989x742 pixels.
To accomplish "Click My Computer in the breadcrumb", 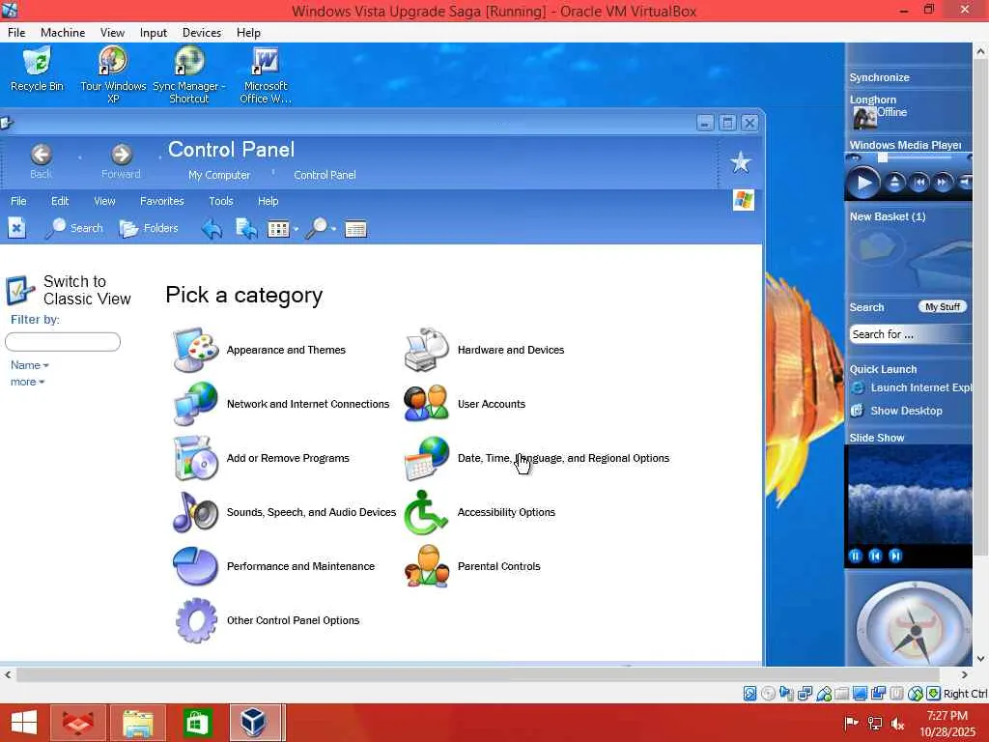I will (219, 176).
